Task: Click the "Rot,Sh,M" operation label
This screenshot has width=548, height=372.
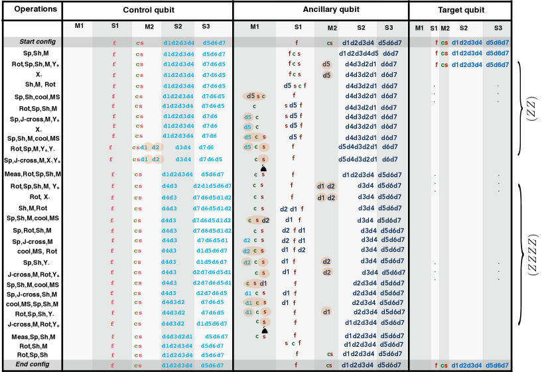Action: 33,346
